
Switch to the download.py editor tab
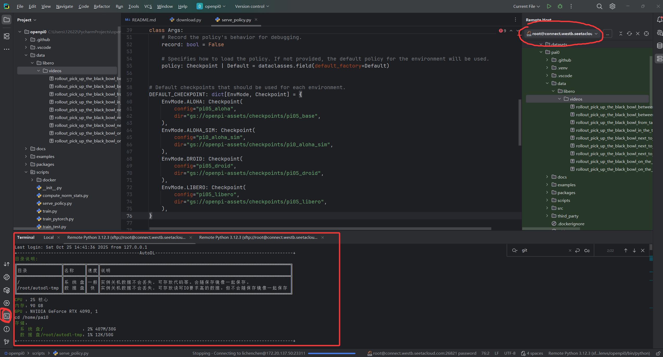pos(188,20)
